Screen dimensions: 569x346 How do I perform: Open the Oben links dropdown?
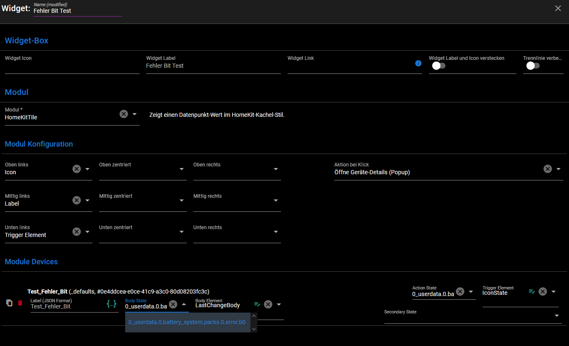88,169
